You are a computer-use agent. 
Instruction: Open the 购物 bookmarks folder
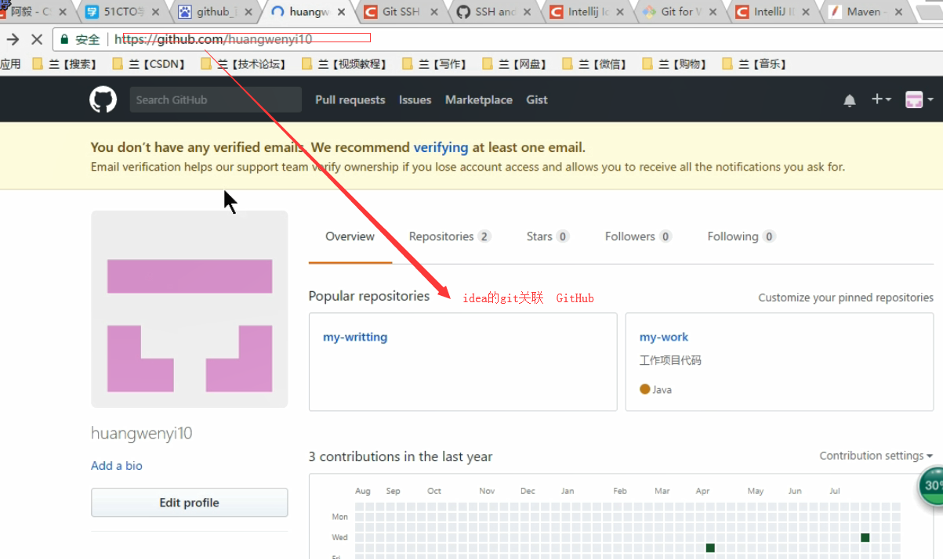pyautogui.click(x=675, y=64)
